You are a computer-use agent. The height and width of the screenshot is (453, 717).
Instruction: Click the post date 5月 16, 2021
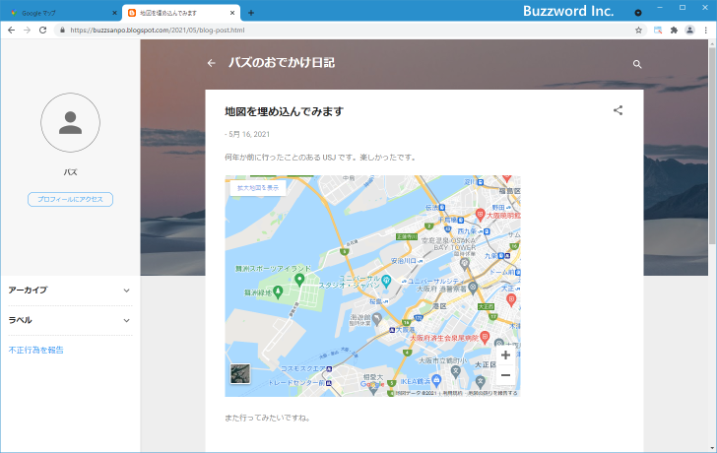tap(249, 134)
